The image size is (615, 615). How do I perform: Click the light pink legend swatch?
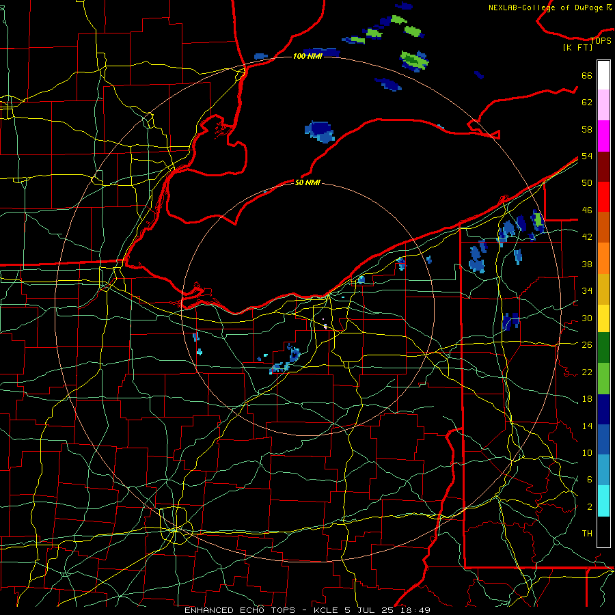tap(603, 105)
